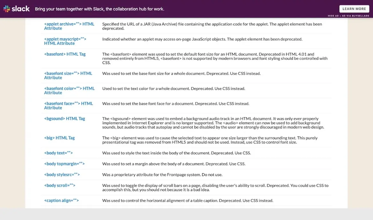The image size is (373, 220).
Task: Open the big HTML Tag link
Action: pos(60,138)
